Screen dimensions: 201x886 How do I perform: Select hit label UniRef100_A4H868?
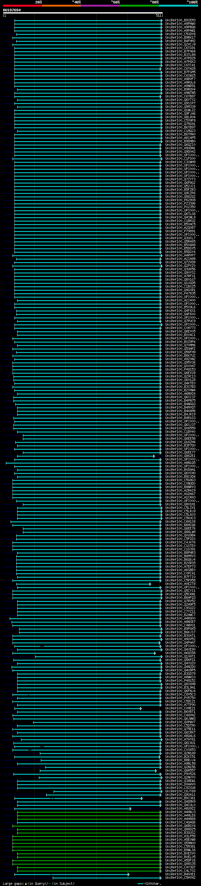(x=180, y=819)
